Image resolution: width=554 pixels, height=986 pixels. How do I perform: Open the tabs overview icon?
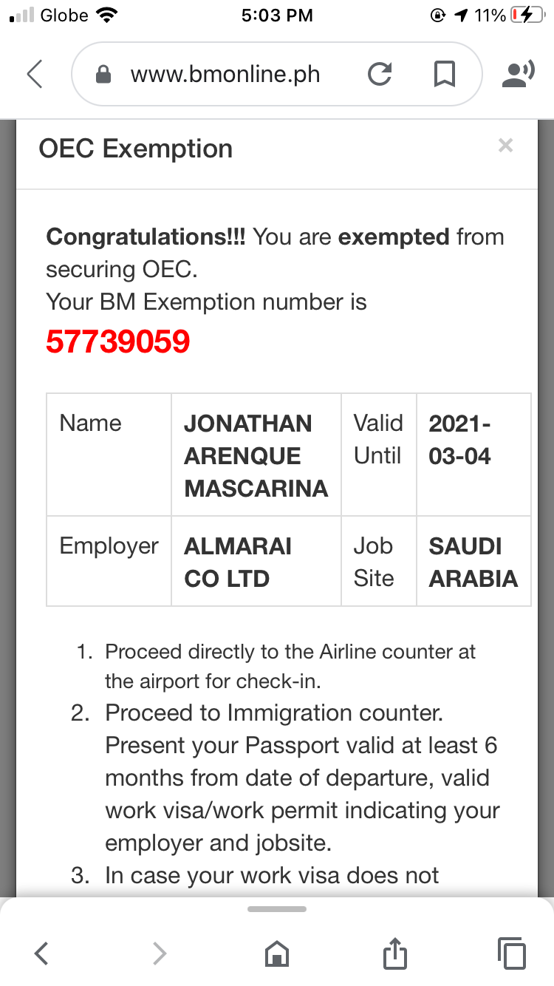click(x=512, y=953)
